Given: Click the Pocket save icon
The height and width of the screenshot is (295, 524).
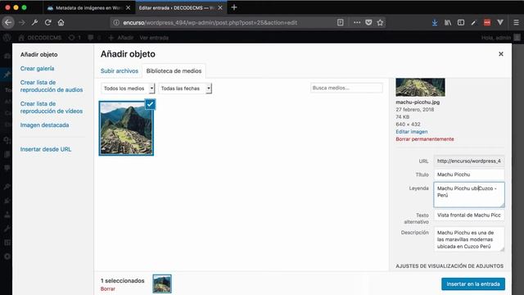Looking at the screenshot, I should (368, 22).
